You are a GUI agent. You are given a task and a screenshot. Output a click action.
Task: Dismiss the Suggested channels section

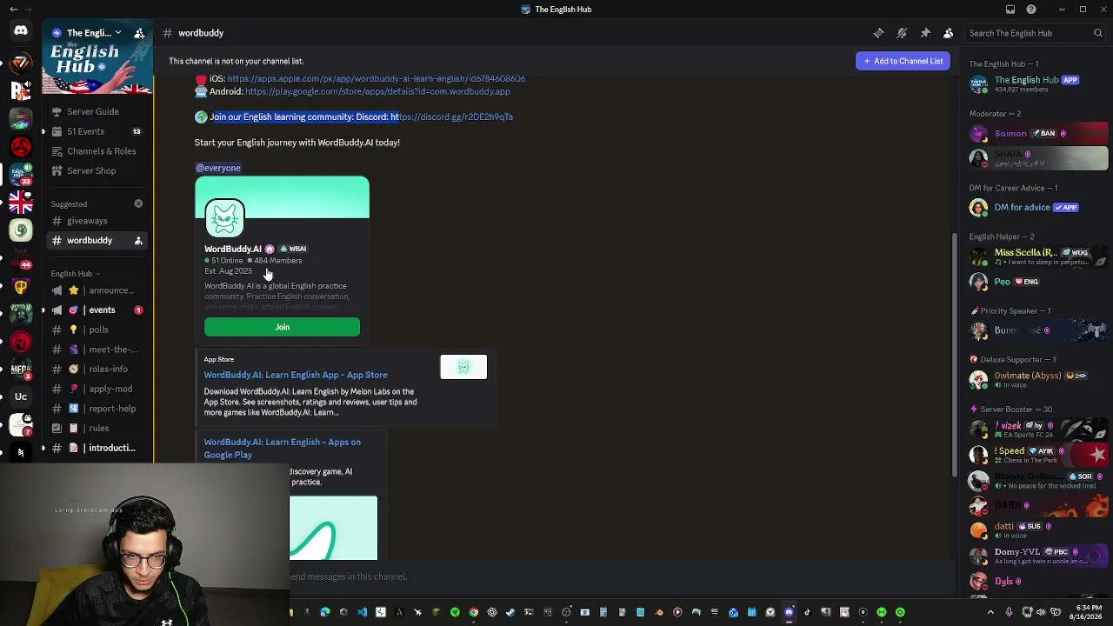[138, 203]
